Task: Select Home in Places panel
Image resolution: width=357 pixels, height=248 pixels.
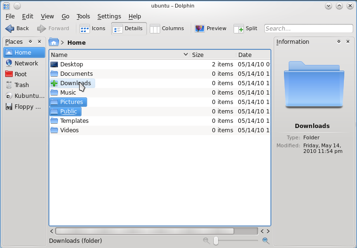Action: point(24,53)
